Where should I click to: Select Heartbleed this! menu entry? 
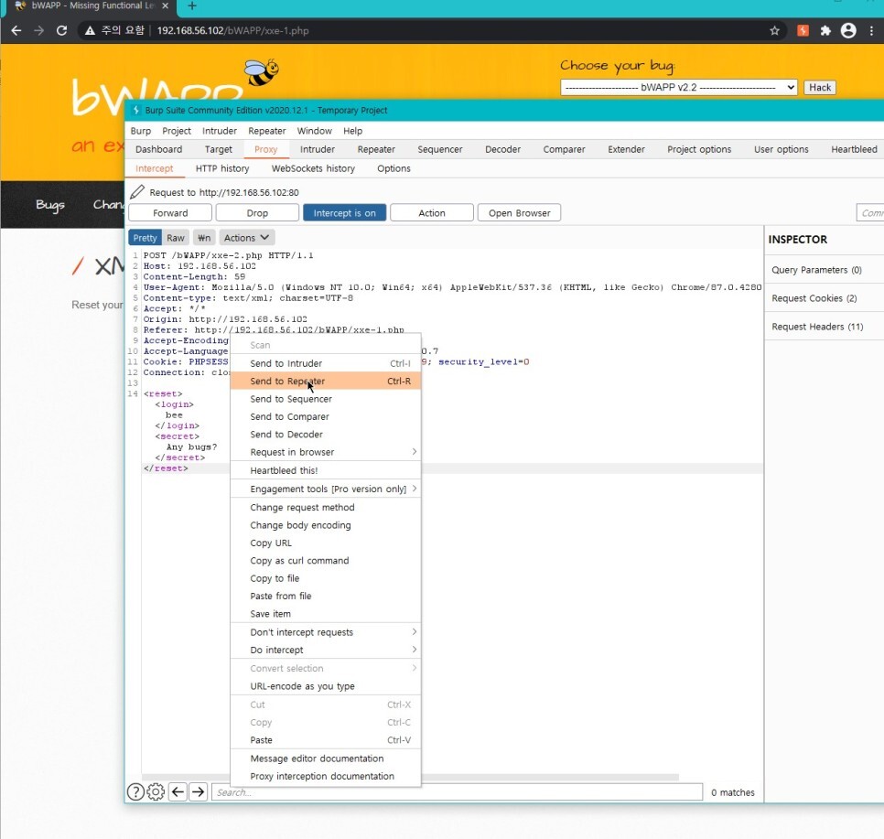326,470
